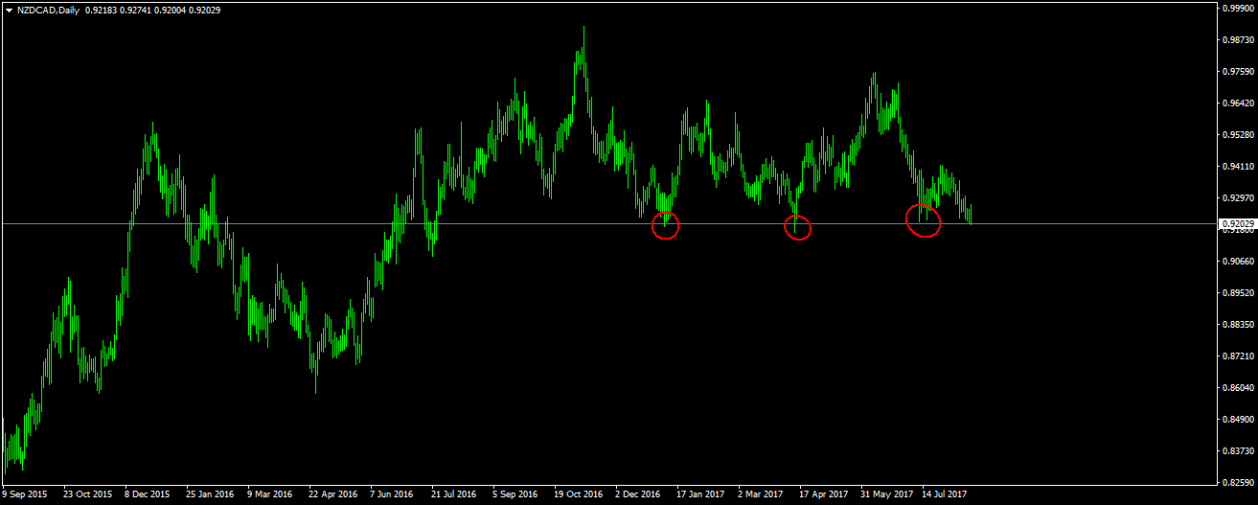Screen dimensions: 1258x505
Task: Click the current price tag 0.92029 on axis
Action: coord(1237,224)
